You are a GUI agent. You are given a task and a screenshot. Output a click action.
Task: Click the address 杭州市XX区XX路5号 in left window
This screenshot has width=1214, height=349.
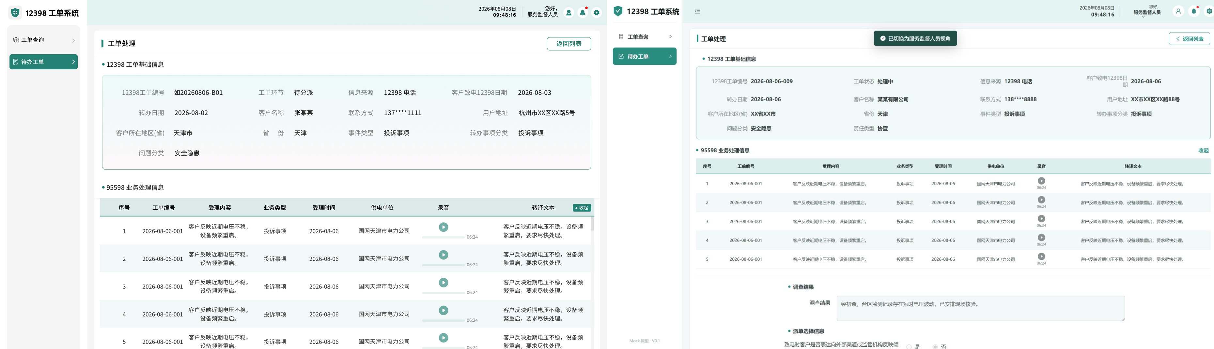click(547, 113)
